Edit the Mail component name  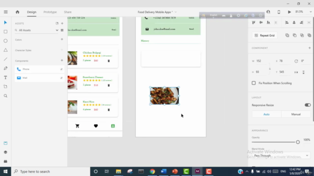[x=61, y=78]
